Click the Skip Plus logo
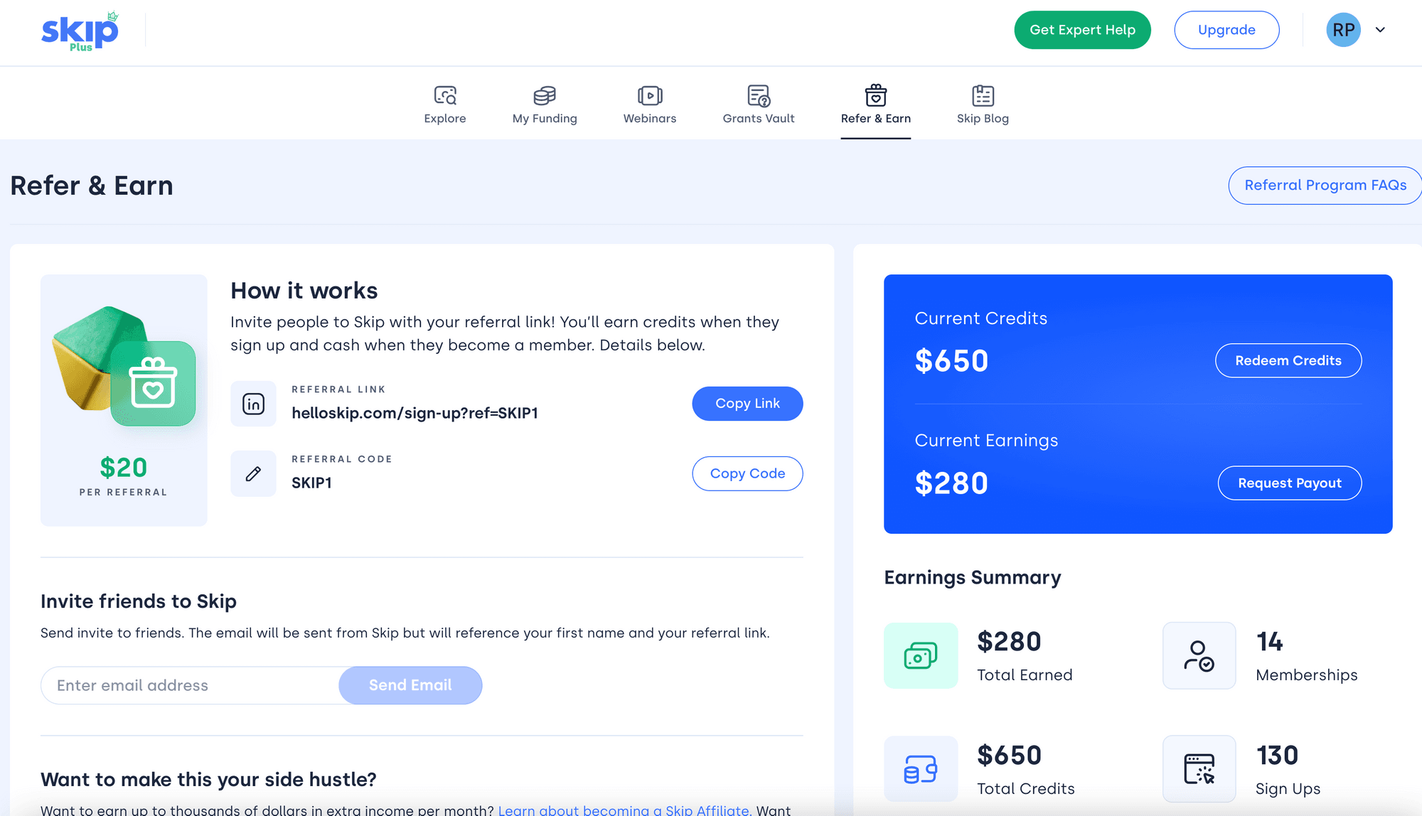This screenshot has height=816, width=1422. [80, 31]
